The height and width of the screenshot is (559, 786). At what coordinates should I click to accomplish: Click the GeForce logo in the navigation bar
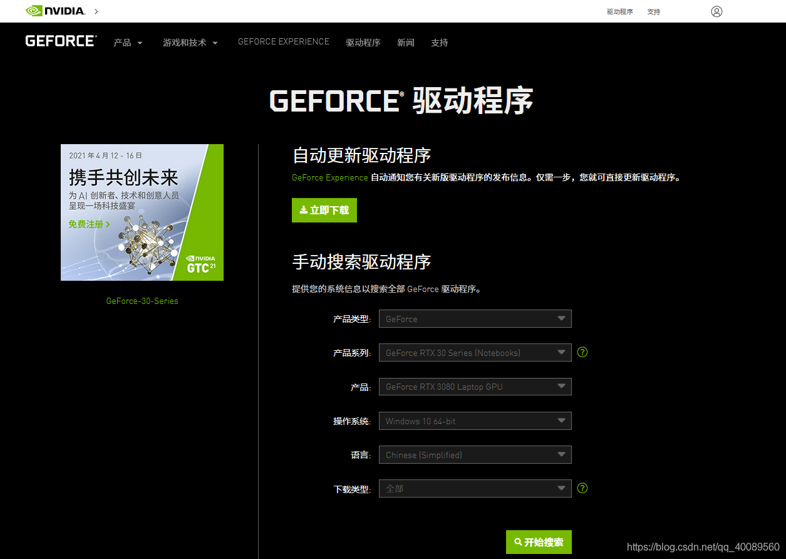pyautogui.click(x=61, y=41)
